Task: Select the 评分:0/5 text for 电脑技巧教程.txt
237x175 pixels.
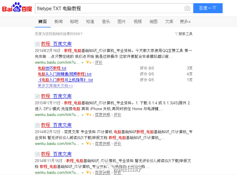Action: (x=147, y=68)
